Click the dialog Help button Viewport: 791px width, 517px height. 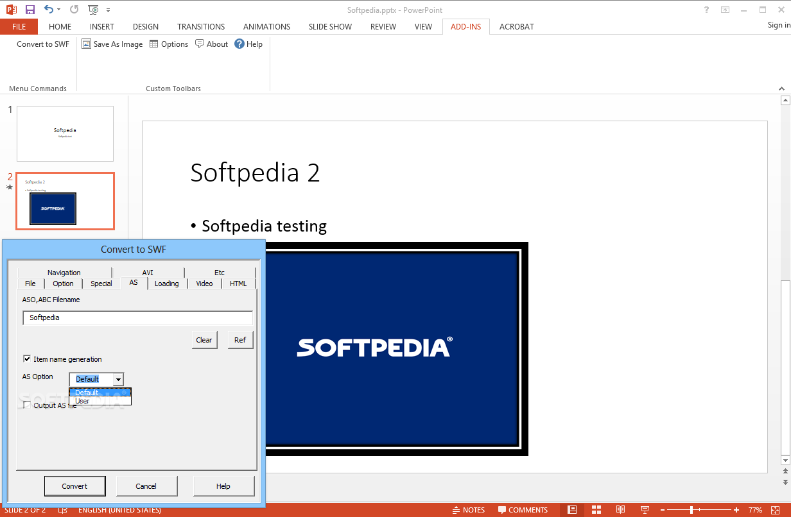coord(223,486)
